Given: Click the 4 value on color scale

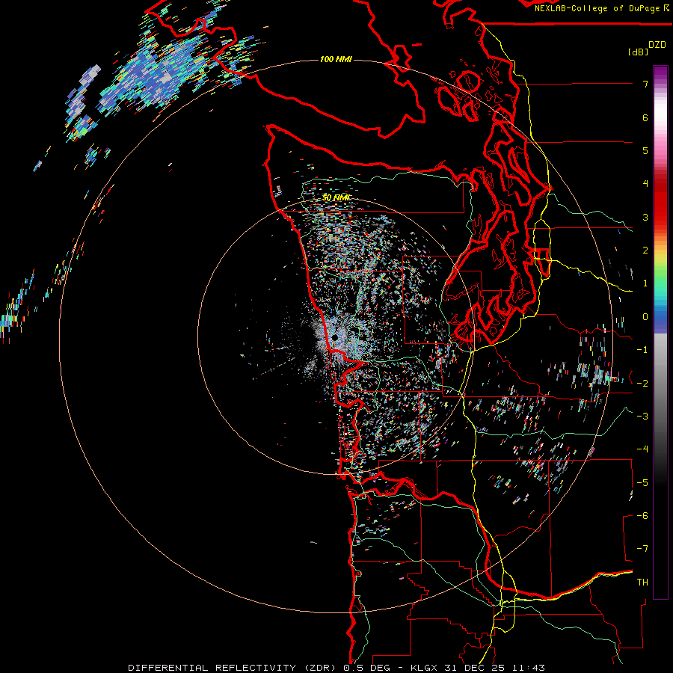Looking at the screenshot, I should tap(645, 184).
